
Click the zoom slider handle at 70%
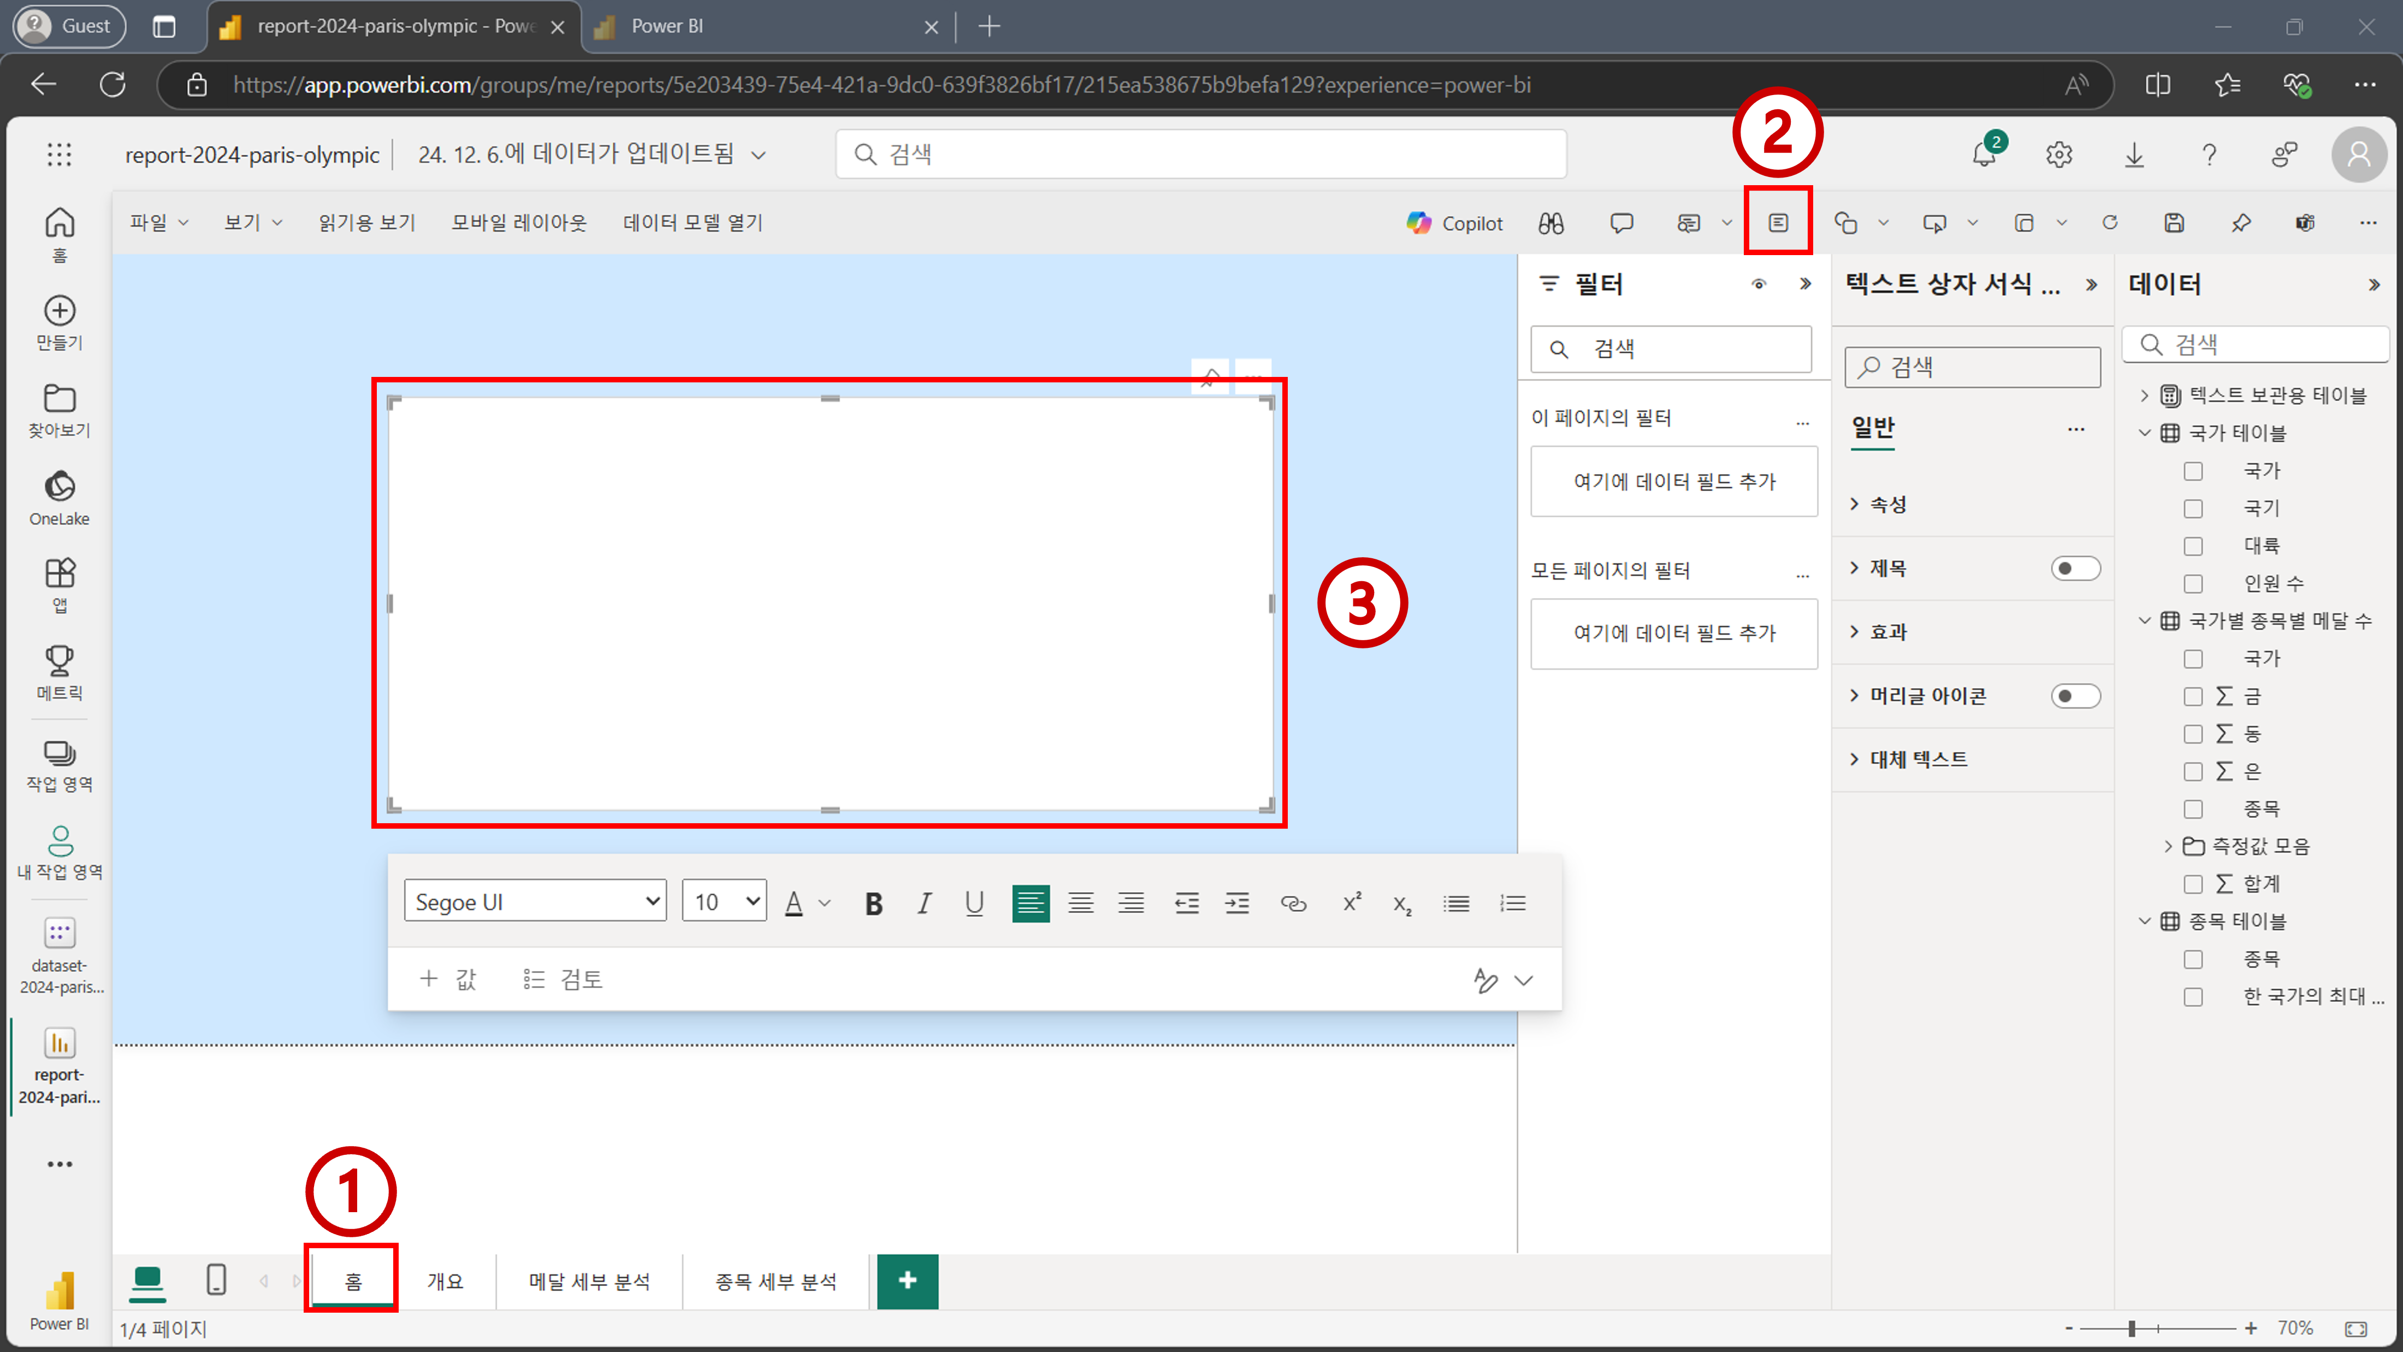pos(2132,1328)
